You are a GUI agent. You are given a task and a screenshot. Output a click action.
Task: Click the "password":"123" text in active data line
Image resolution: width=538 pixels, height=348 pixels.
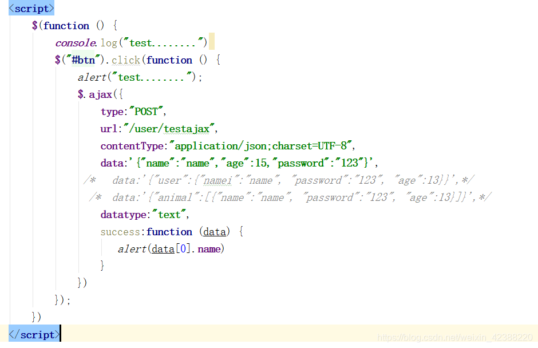(318, 163)
